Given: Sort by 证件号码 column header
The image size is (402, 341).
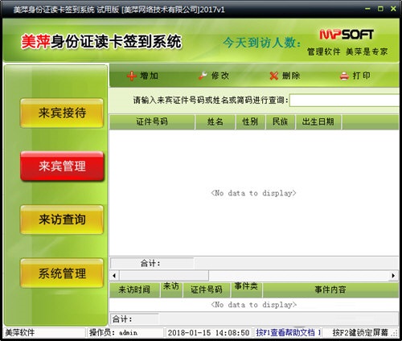Looking at the screenshot, I should pos(152,122).
